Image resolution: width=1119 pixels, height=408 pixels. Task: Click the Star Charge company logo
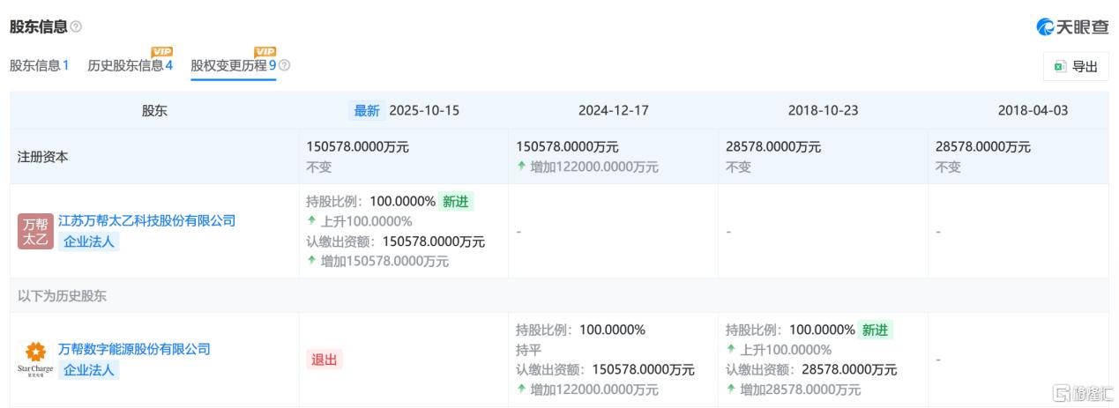(x=35, y=360)
